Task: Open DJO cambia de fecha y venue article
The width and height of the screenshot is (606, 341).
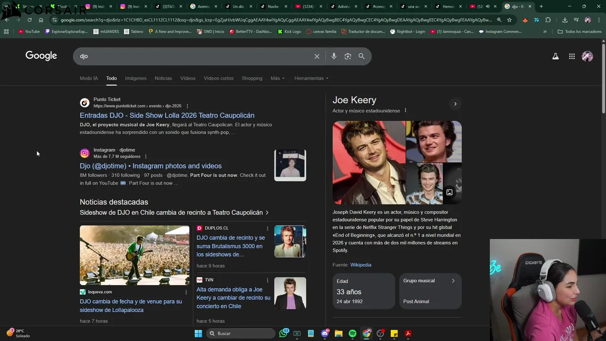Action: point(131,305)
